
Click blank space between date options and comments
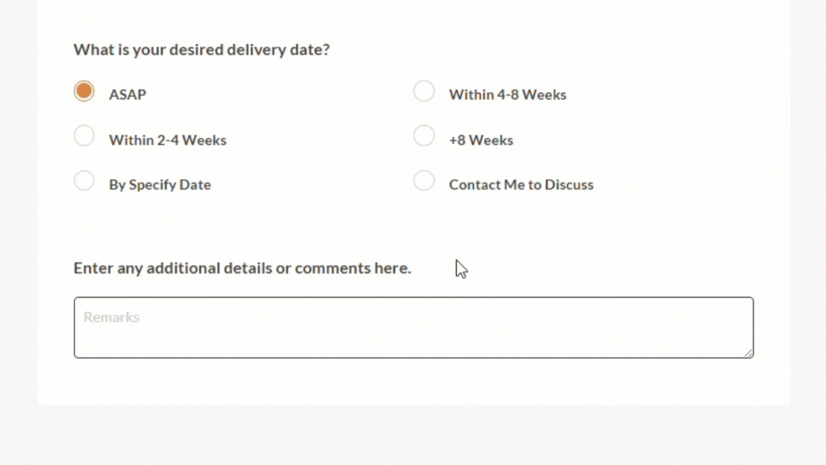tap(413, 226)
